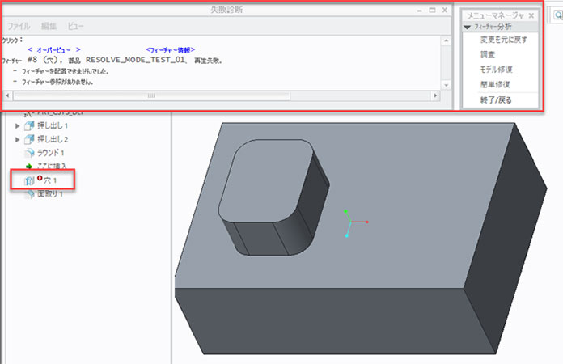This screenshot has width=563, height=364.
Task: Click the 押し出し 2 extrude feature icon
Action: [x=31, y=139]
